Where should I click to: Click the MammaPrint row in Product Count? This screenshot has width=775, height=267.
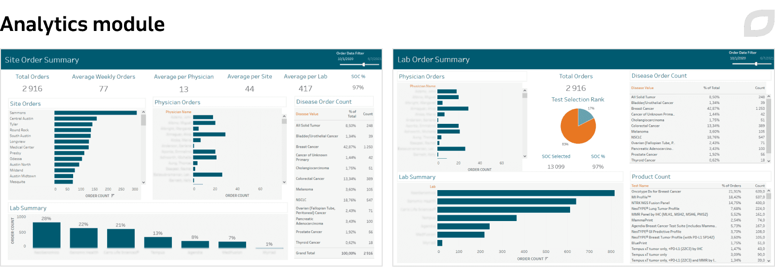click(698, 220)
